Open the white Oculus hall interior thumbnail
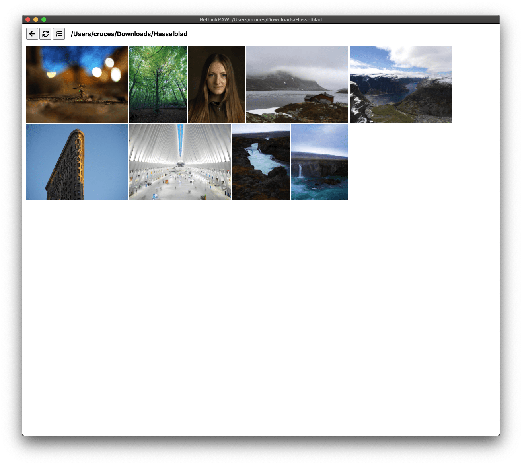Image resolution: width=522 pixels, height=465 pixels. pos(180,162)
